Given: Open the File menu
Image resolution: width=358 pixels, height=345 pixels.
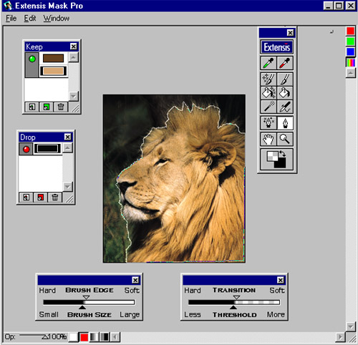Looking at the screenshot, I should 11,19.
